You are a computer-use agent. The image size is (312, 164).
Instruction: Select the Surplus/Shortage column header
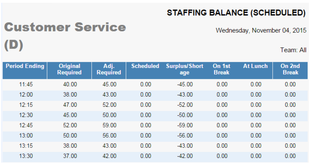185,69
